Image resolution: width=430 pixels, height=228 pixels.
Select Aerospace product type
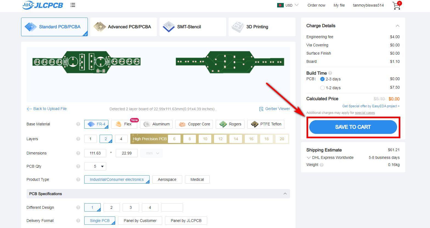(167, 179)
